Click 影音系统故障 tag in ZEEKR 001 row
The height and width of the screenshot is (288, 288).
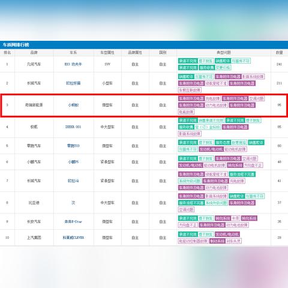(190, 134)
